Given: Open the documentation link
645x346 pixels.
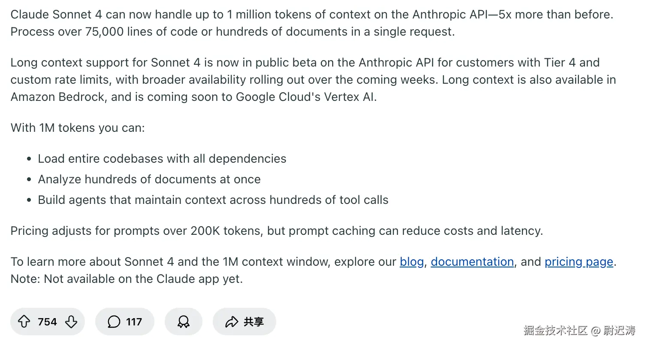Looking at the screenshot, I should [x=472, y=262].
